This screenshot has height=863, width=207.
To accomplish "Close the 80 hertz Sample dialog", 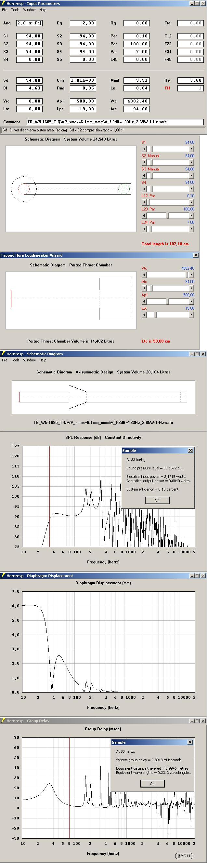I will tap(190, 742).
